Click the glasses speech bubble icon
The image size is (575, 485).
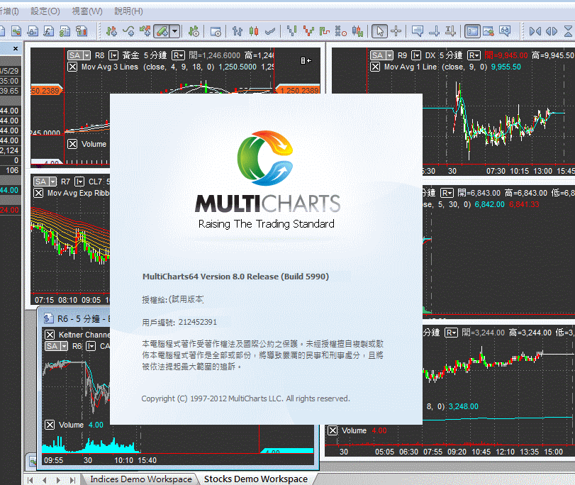coord(505,31)
